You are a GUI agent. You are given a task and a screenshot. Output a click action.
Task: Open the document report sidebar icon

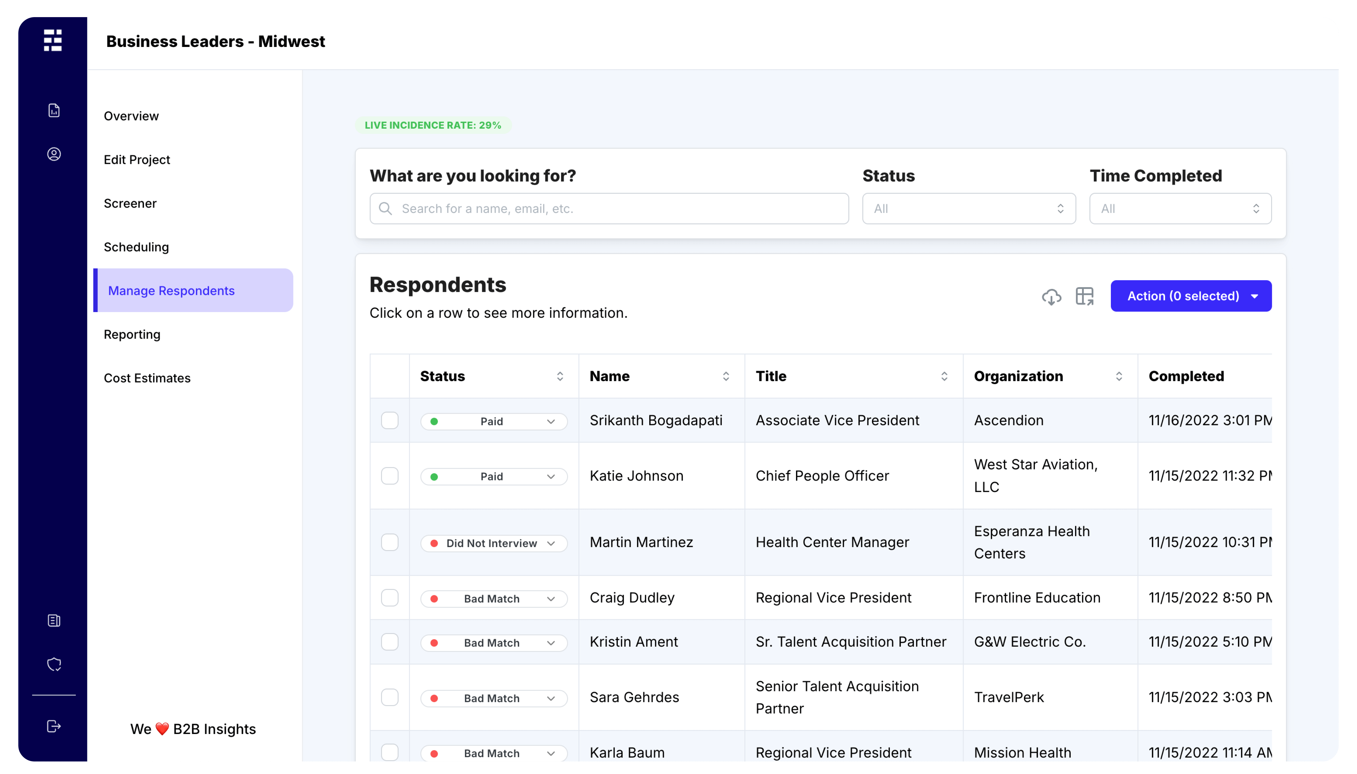pyautogui.click(x=54, y=110)
